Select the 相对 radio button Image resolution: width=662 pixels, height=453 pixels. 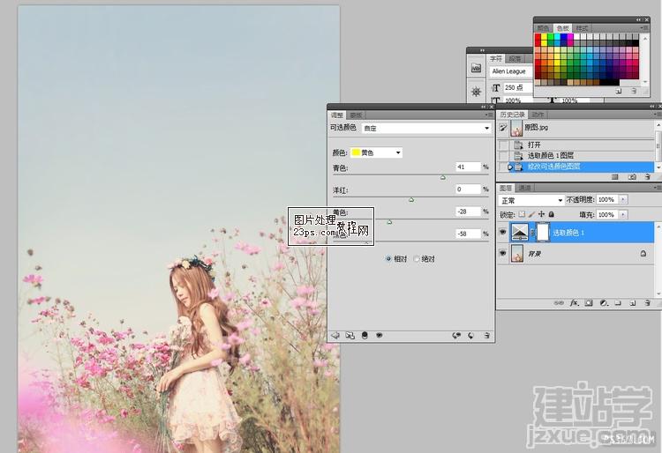click(388, 259)
